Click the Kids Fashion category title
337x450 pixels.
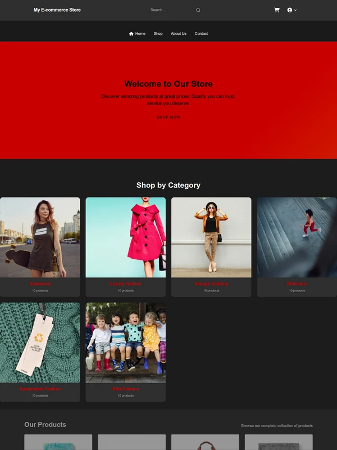[x=126, y=389]
